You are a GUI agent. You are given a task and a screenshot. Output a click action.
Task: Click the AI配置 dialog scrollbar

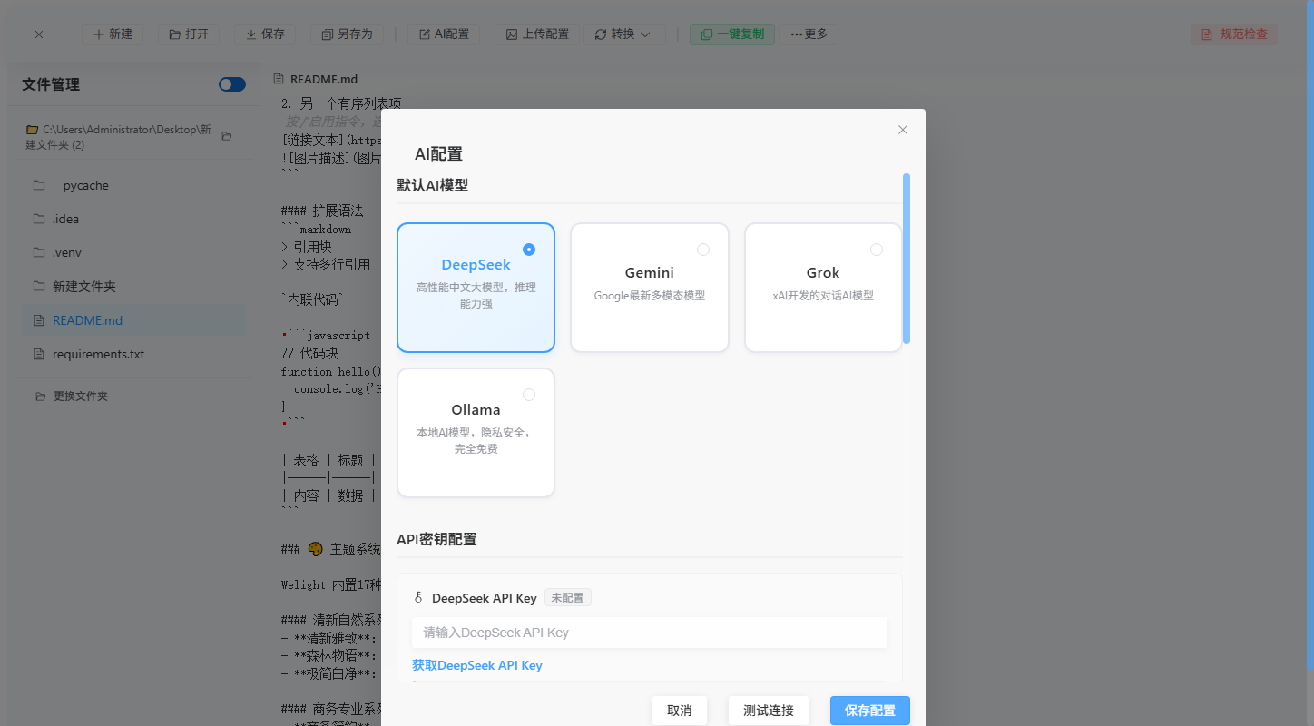(906, 259)
